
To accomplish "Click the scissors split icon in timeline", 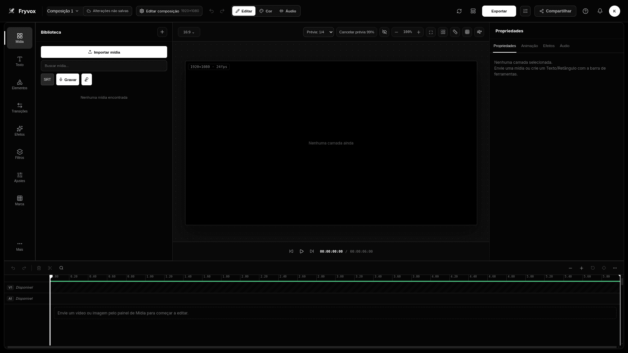I will [x=50, y=268].
